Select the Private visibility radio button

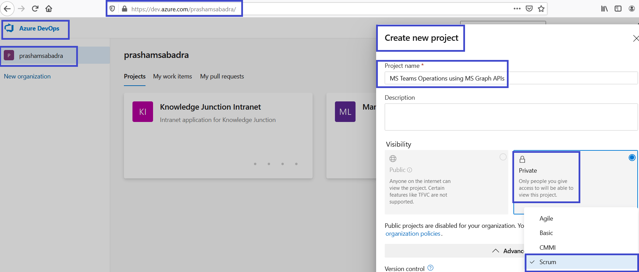pos(632,158)
